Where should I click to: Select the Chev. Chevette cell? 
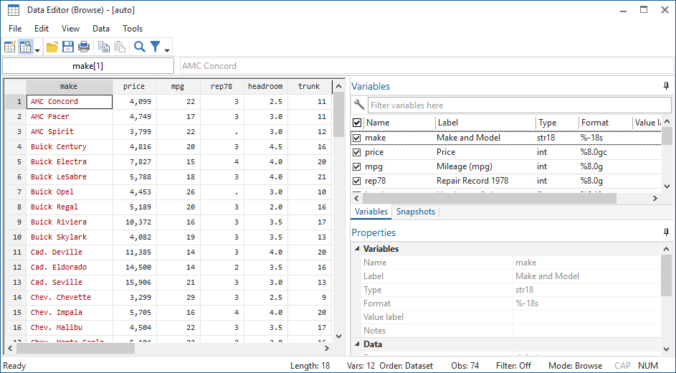[x=70, y=297]
